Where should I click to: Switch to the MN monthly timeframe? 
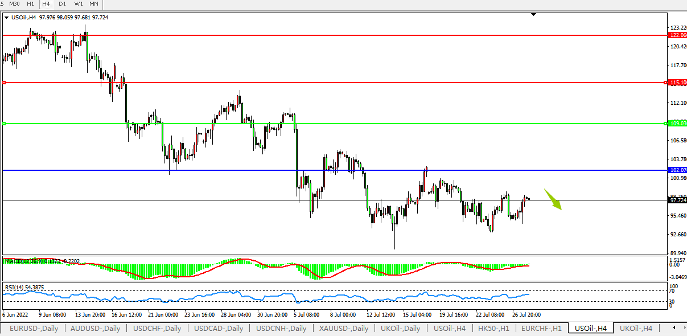click(93, 3)
